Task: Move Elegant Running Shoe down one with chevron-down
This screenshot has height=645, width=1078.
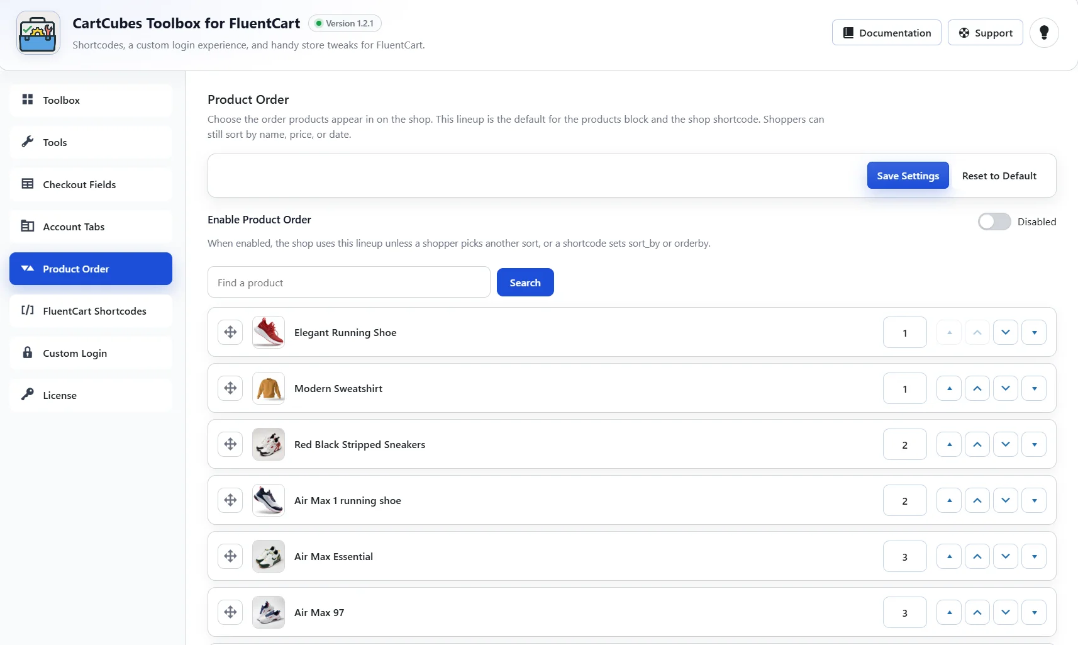Action: (1006, 332)
